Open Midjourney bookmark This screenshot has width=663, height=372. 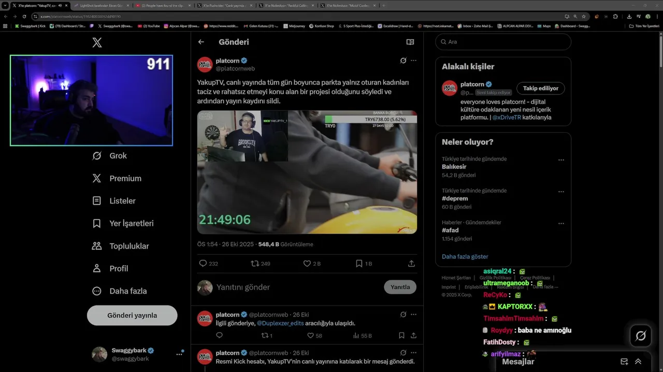tap(294, 26)
